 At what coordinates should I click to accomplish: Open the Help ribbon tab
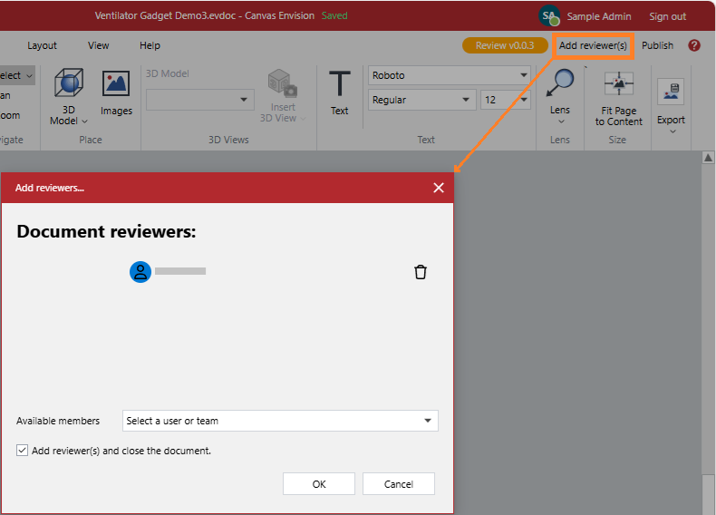[150, 45]
